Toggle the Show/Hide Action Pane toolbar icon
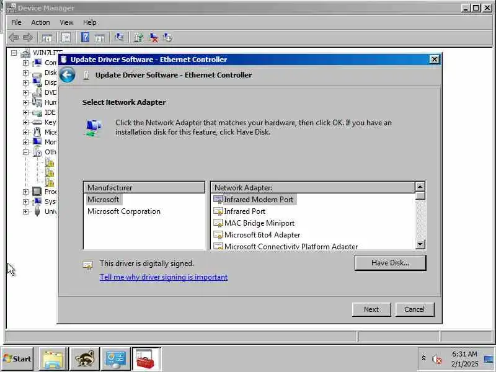Viewport: 496px width, 372px height. tap(100, 38)
